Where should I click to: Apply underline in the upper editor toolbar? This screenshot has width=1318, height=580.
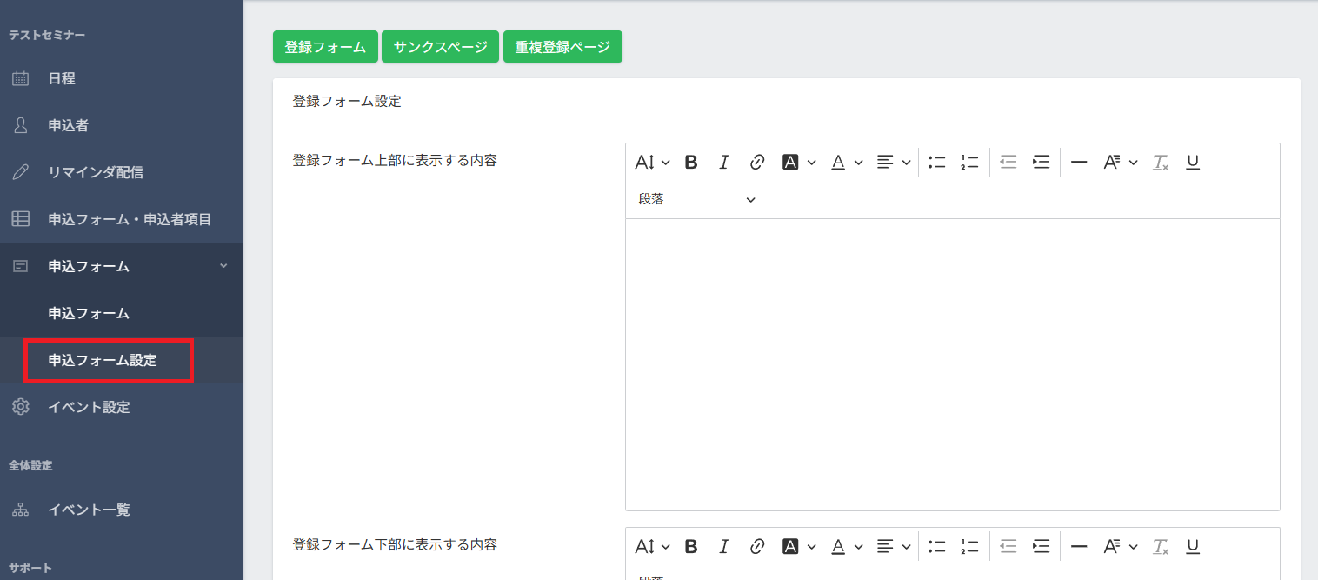coord(1193,162)
